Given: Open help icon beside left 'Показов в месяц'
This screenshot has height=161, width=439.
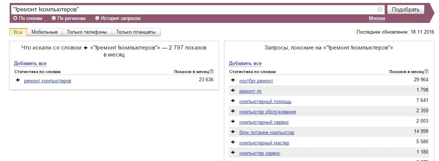Looking at the screenshot, I should pyautogui.click(x=212, y=72).
